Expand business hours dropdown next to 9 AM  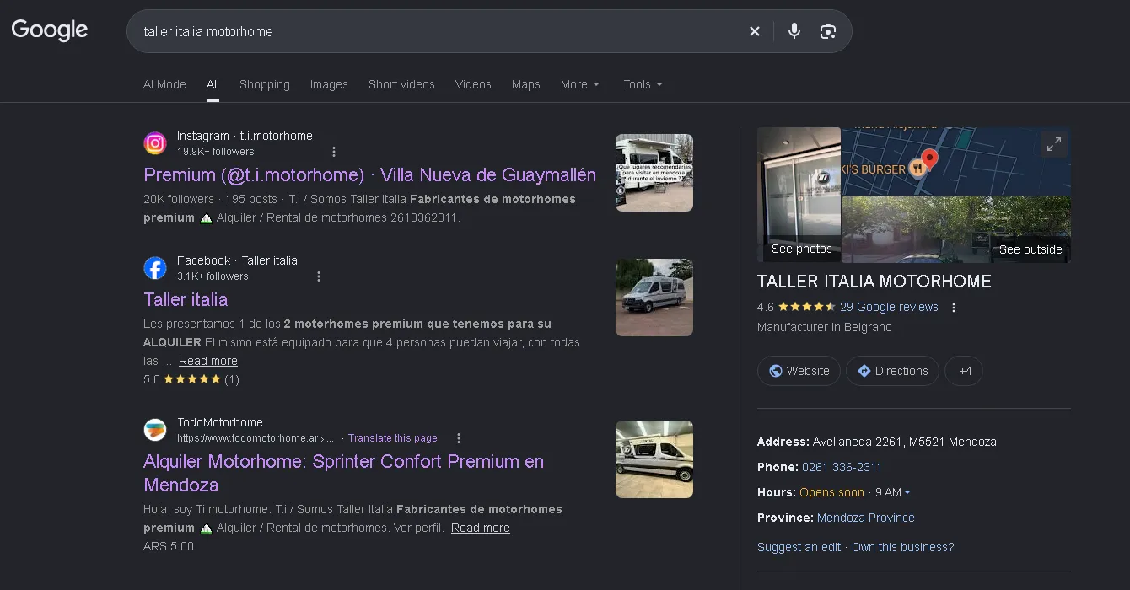(x=907, y=492)
